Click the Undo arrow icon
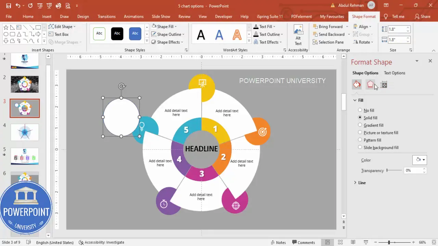The height and width of the screenshot is (246, 438). 18,6
